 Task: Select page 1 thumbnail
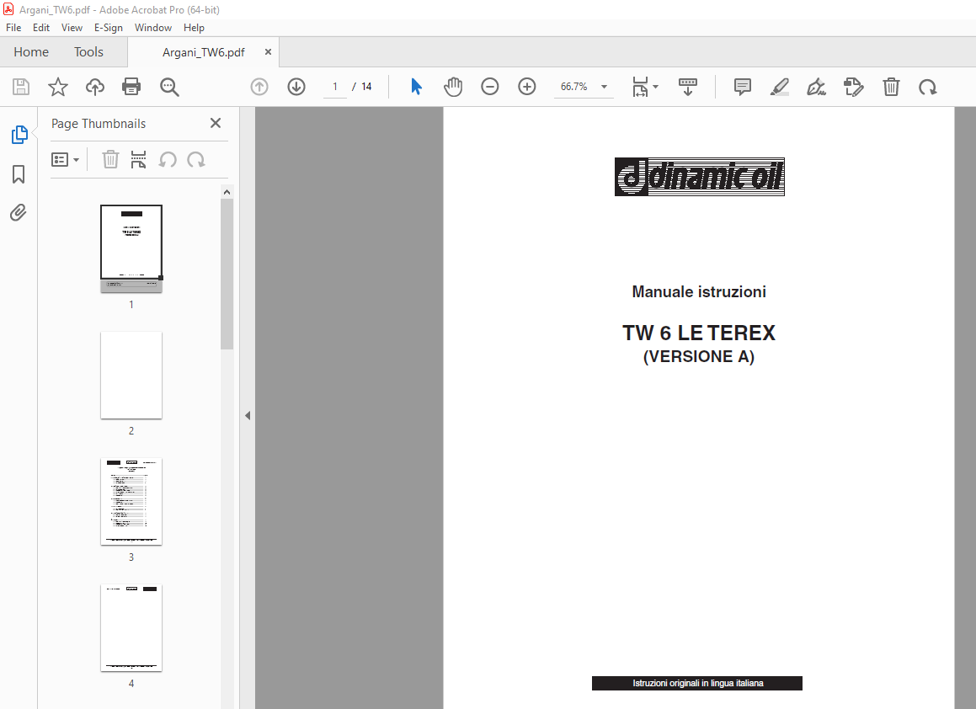[131, 248]
